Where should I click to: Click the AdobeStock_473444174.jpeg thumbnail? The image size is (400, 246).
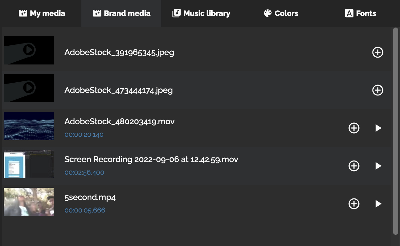coord(29,88)
